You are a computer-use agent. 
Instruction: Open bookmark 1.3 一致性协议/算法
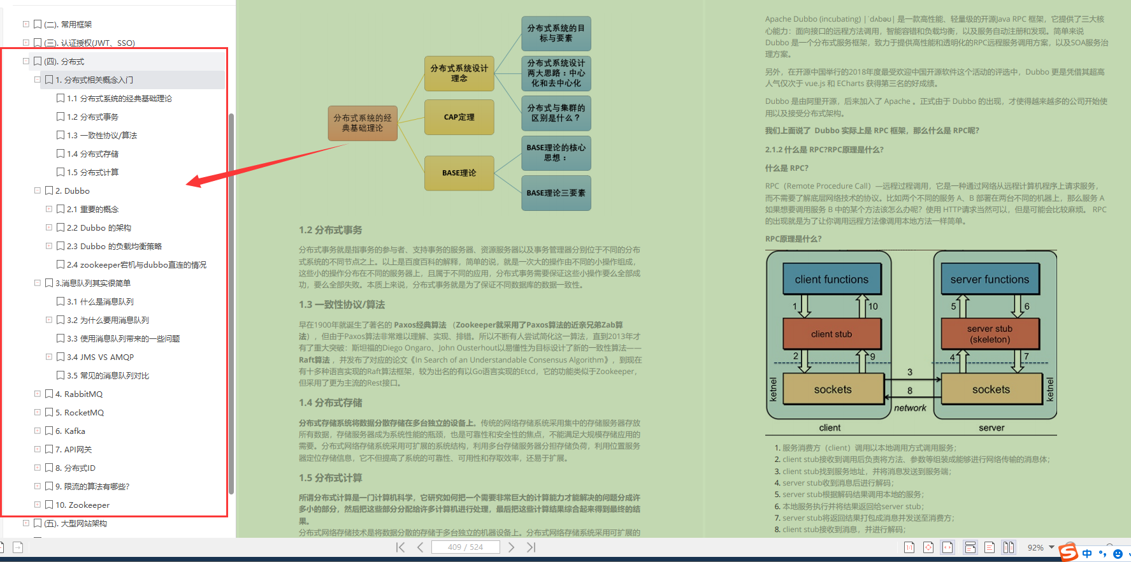(102, 135)
